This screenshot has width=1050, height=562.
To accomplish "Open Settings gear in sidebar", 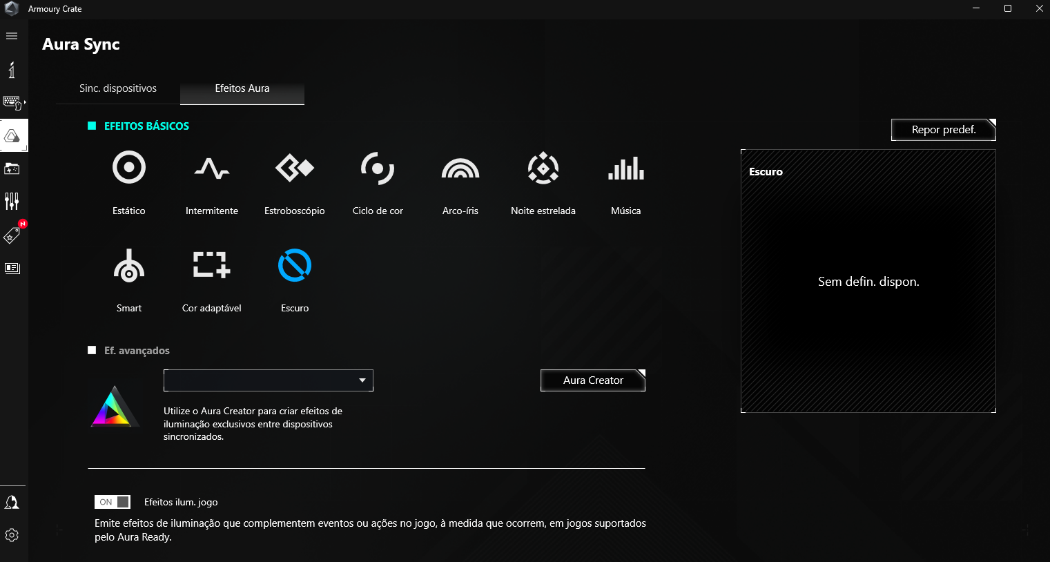I will click(x=12, y=535).
